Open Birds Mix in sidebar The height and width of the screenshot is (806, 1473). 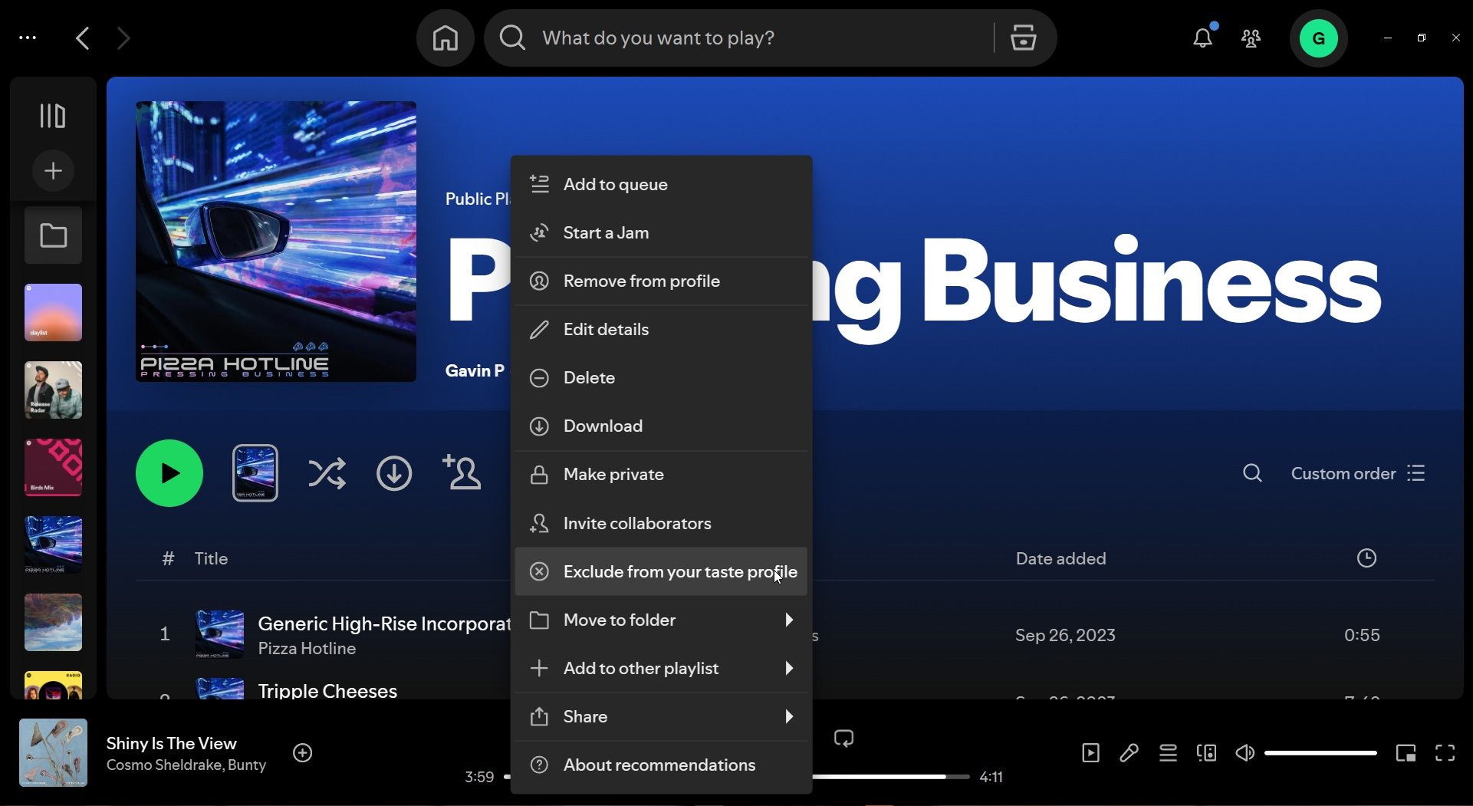pyautogui.click(x=53, y=468)
